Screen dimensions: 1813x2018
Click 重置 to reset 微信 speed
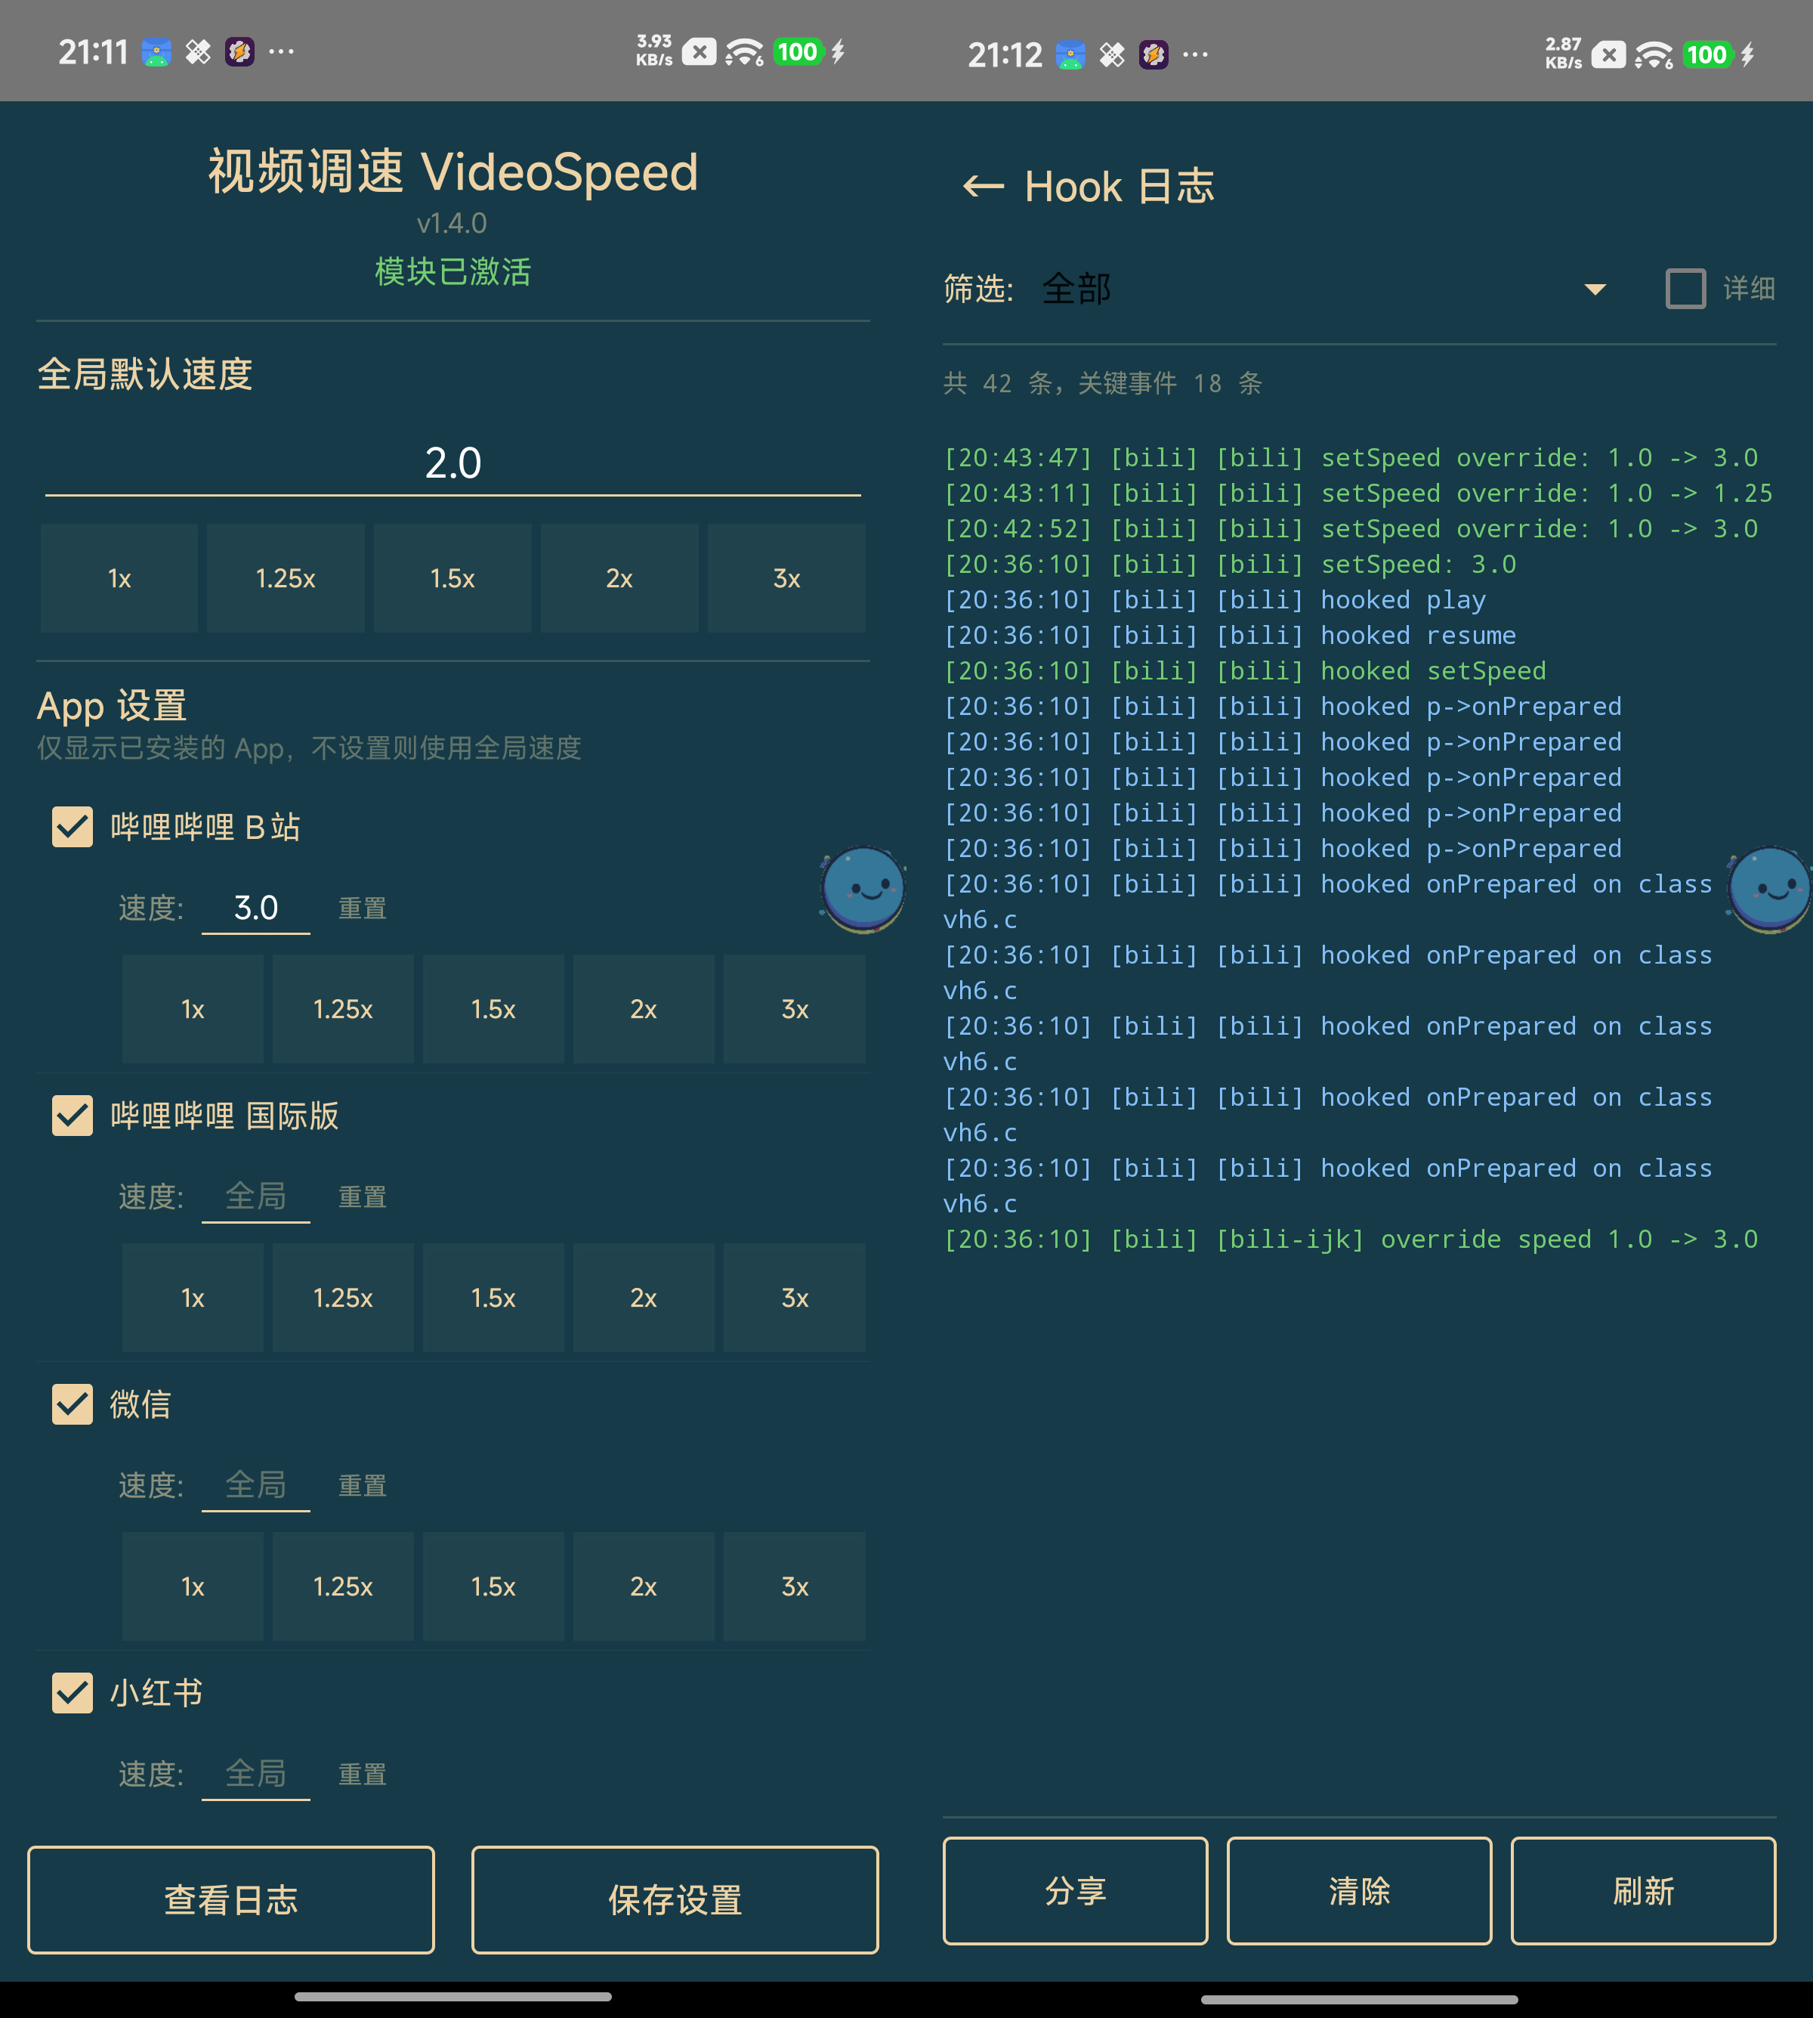coord(363,1485)
